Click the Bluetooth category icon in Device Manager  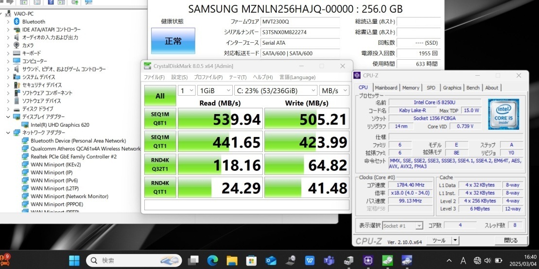[16, 22]
